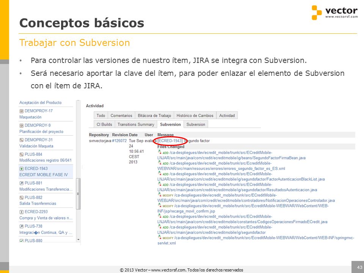Click the Message column header
This screenshot has height=273, width=364.
coord(166,135)
